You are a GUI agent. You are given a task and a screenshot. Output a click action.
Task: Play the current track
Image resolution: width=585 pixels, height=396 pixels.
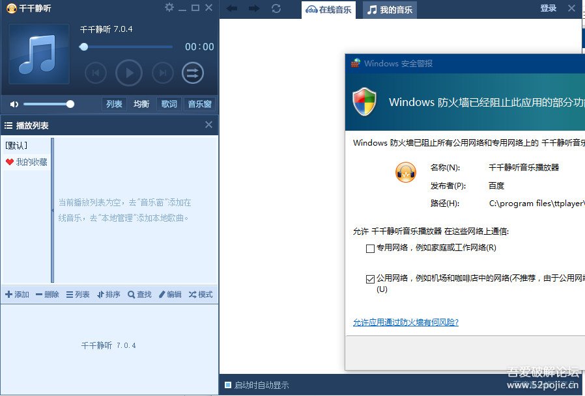(x=129, y=73)
